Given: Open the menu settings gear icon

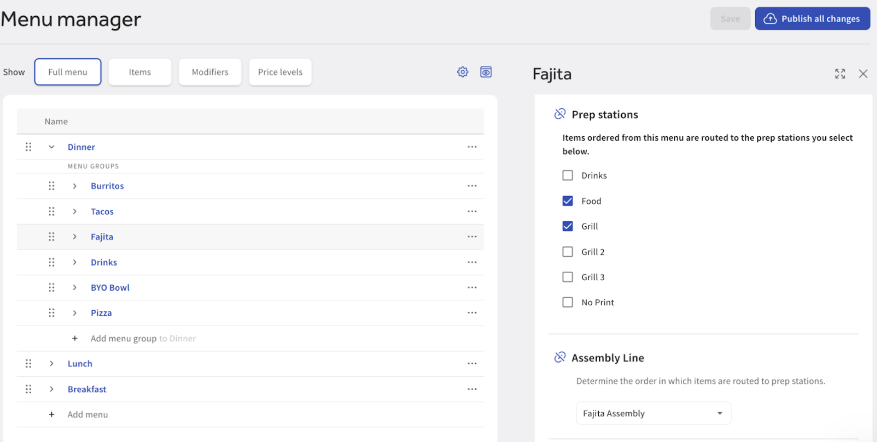Looking at the screenshot, I should tap(462, 72).
